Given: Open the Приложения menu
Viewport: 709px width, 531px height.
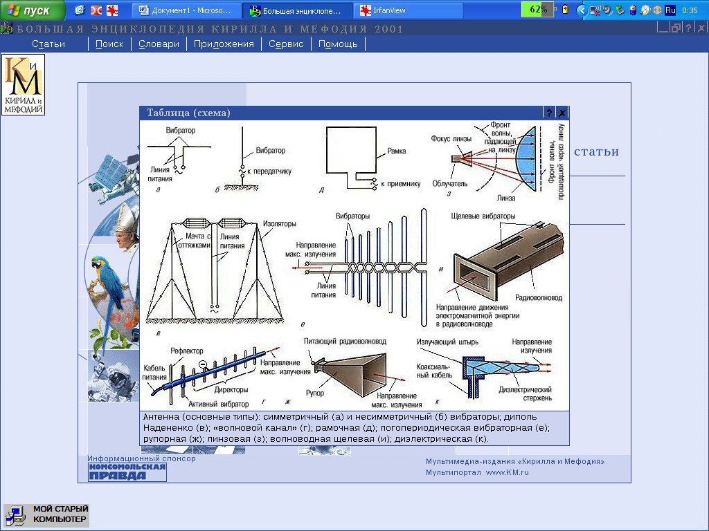Looking at the screenshot, I should pyautogui.click(x=224, y=44).
